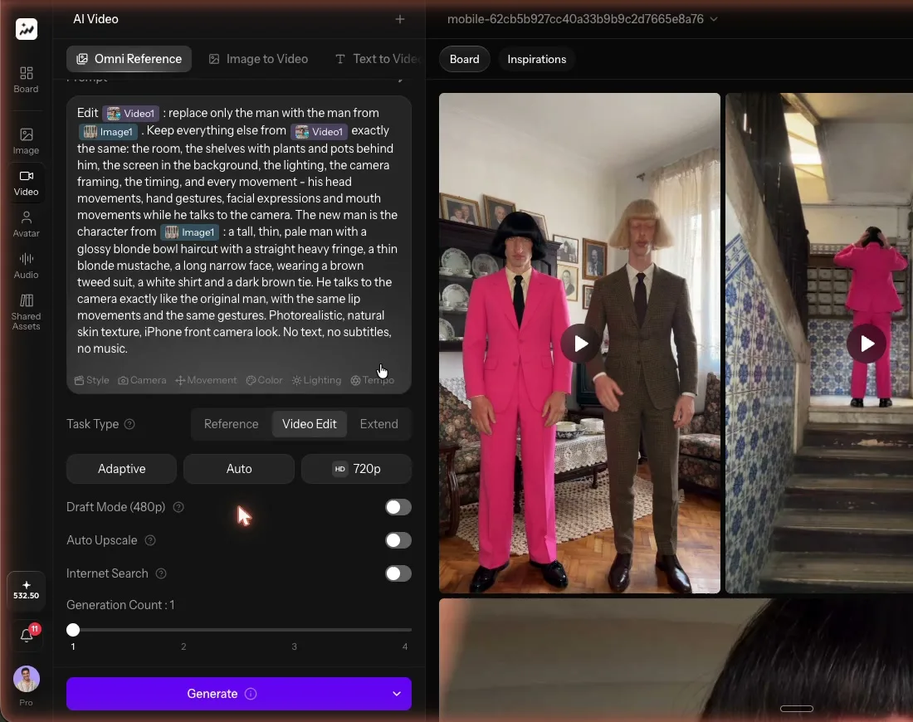Play the two-men suits video

580,344
